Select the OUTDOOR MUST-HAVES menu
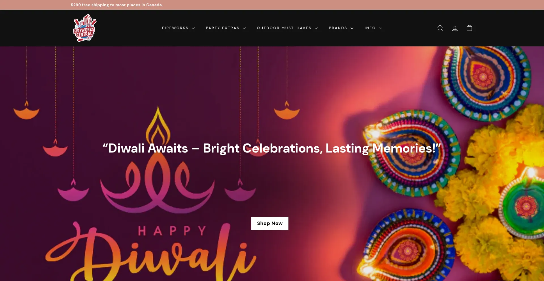This screenshot has width=544, height=281. [x=284, y=28]
